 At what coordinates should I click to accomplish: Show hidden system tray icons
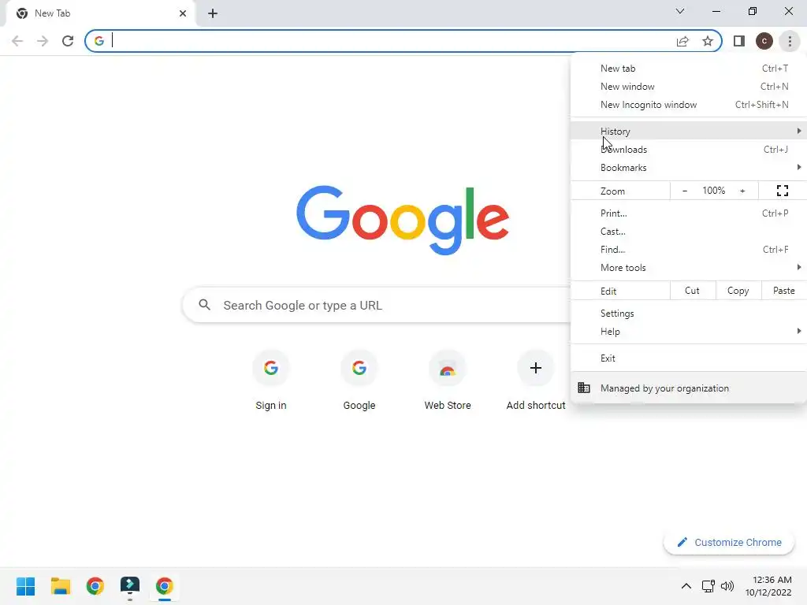point(686,586)
